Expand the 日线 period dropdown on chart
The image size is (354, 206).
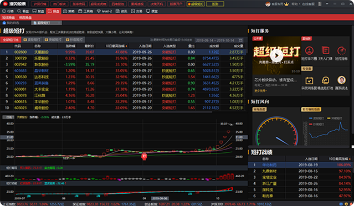8,117
